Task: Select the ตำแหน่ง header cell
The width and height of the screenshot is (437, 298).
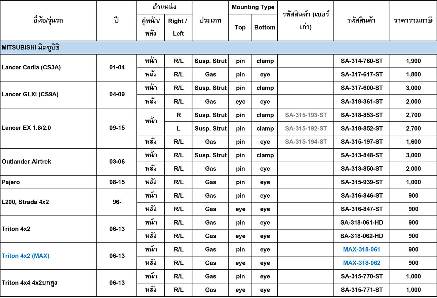Action: pyautogui.click(x=164, y=7)
